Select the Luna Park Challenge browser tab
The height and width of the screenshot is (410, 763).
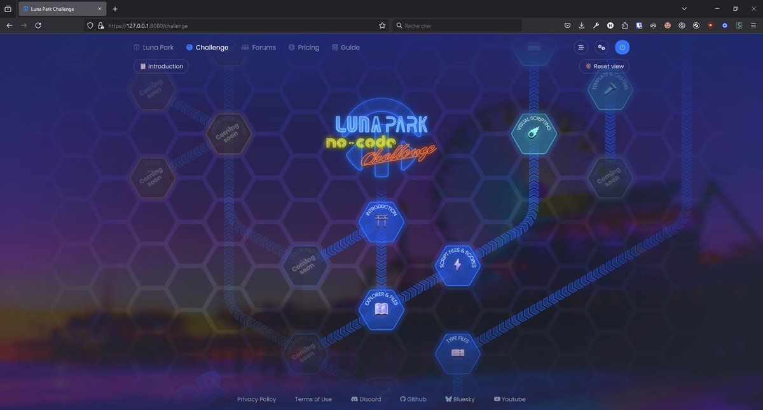[62, 9]
